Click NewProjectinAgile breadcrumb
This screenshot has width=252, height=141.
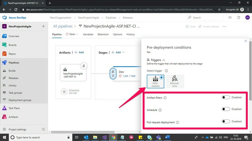tap(89, 18)
